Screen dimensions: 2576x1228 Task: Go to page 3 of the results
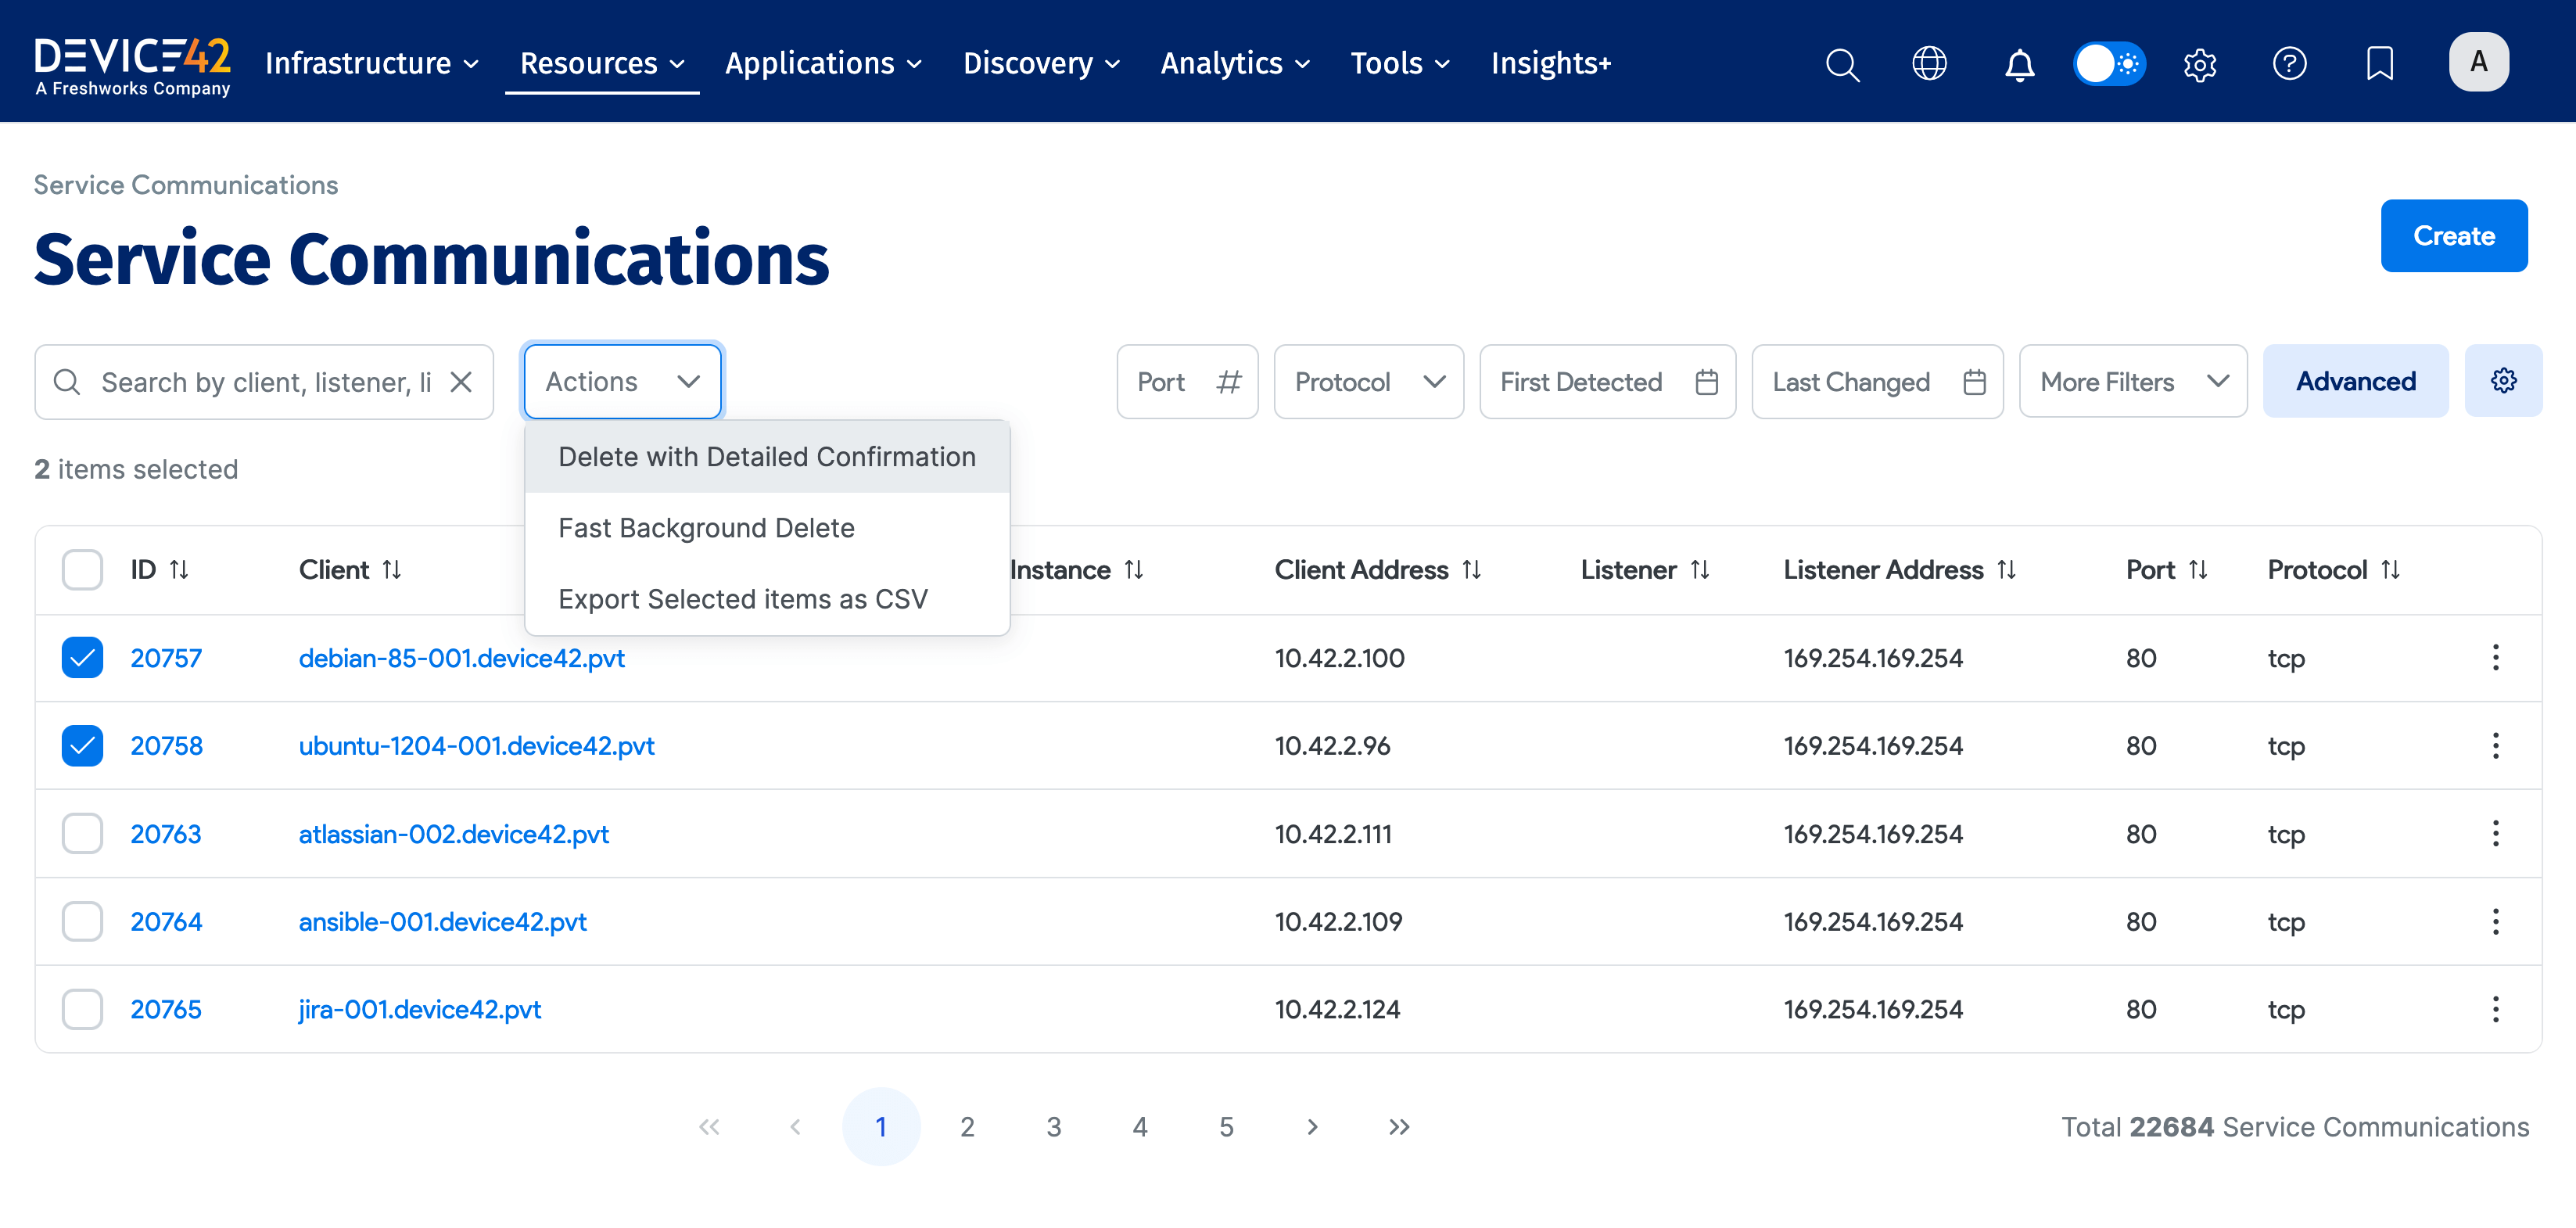[1053, 1126]
